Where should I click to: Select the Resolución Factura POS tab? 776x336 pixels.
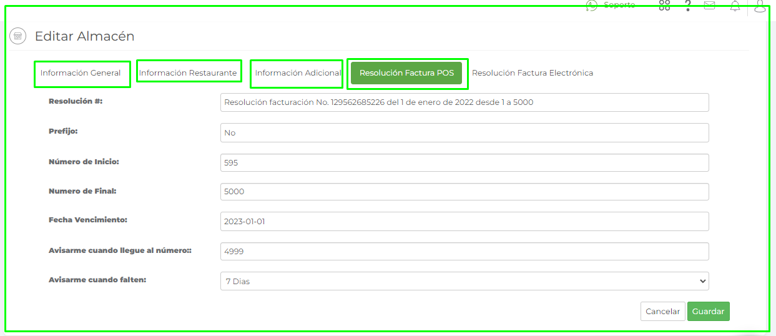click(x=406, y=73)
